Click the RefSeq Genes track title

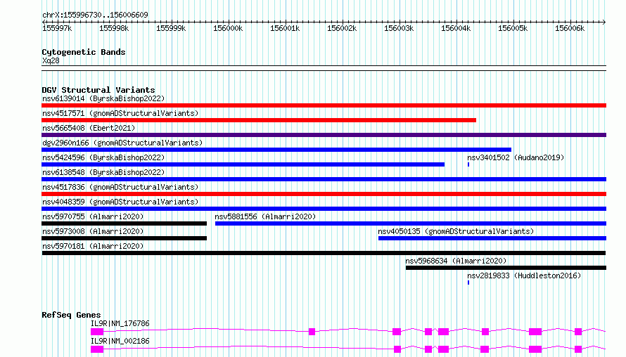point(71,315)
